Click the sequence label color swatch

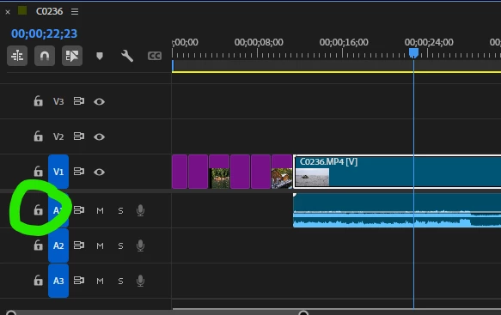point(22,11)
